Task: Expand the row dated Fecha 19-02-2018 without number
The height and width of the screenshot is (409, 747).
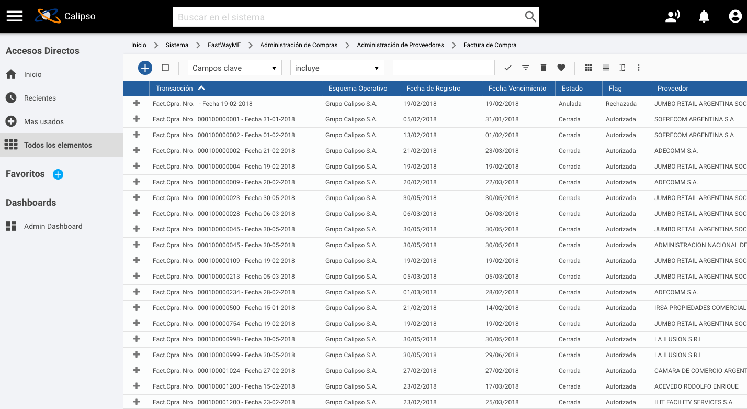Action: click(137, 103)
